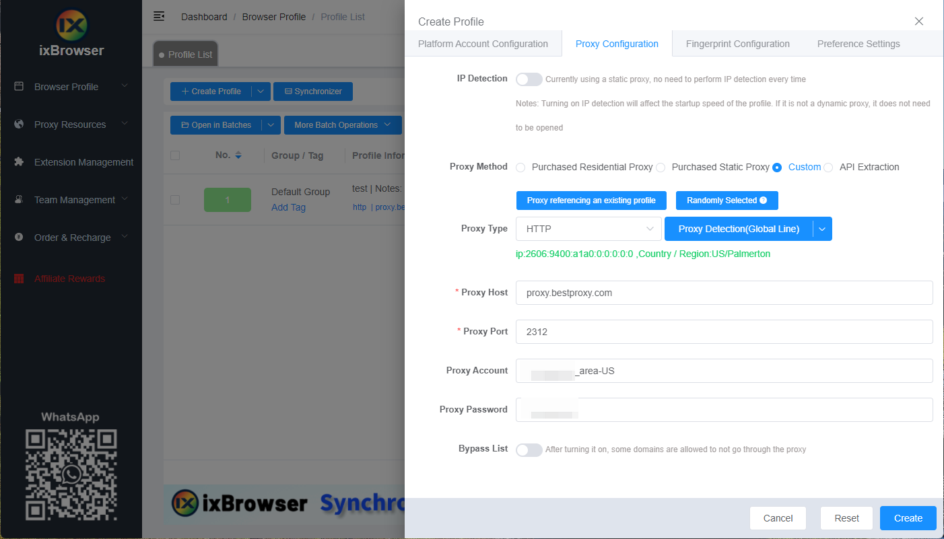Open Affiliate Rewards in the sidebar
This screenshot has height=539, width=944.
tap(69, 279)
